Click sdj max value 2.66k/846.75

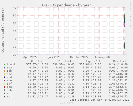click(118, 97)
